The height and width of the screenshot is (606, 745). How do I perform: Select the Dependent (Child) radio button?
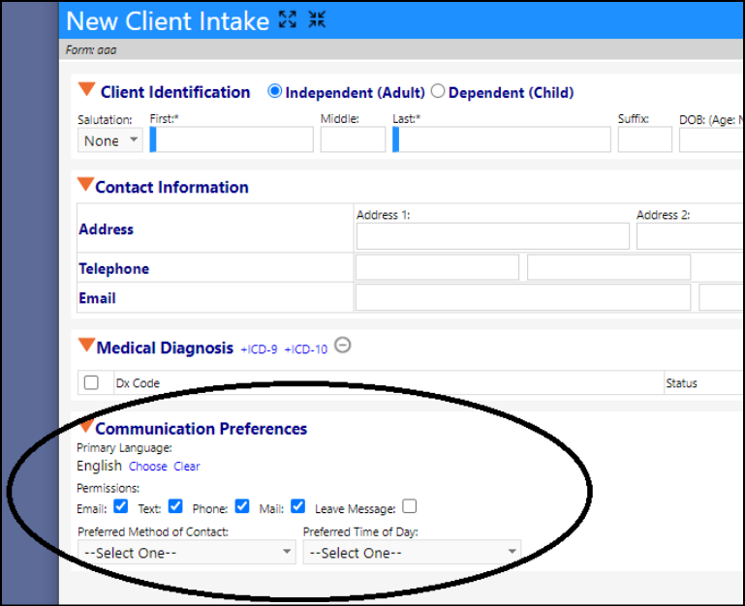tap(438, 91)
